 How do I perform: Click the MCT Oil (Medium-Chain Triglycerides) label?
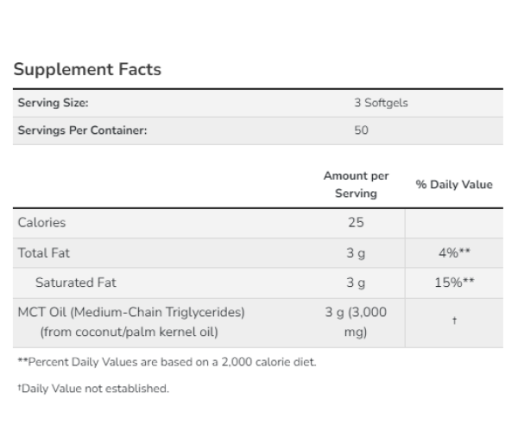131,312
